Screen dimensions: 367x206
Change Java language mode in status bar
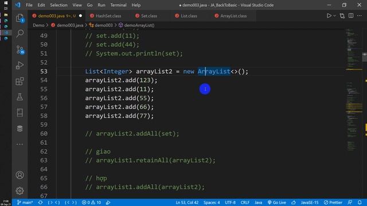(x=259, y=203)
